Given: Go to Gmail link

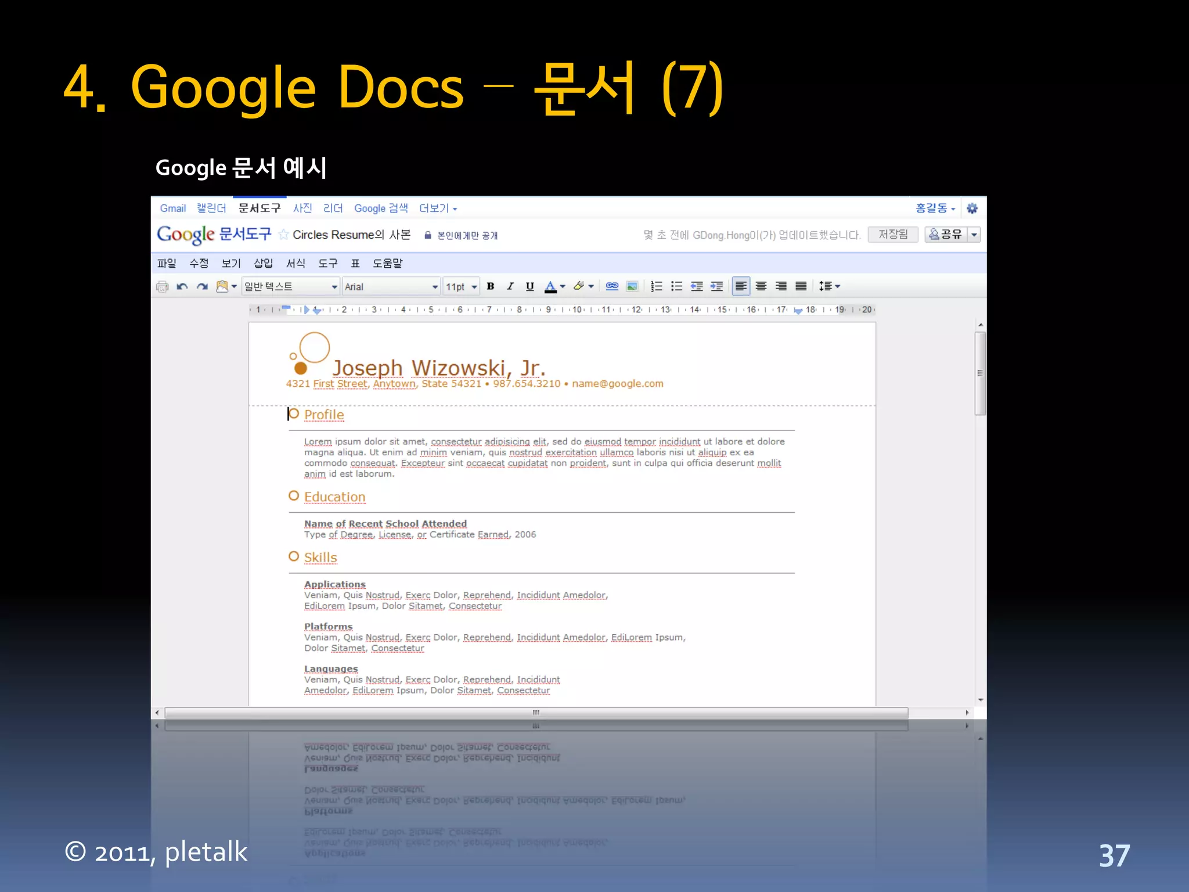Looking at the screenshot, I should [173, 208].
